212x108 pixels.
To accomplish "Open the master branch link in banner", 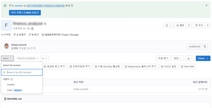I will [19, 6].
